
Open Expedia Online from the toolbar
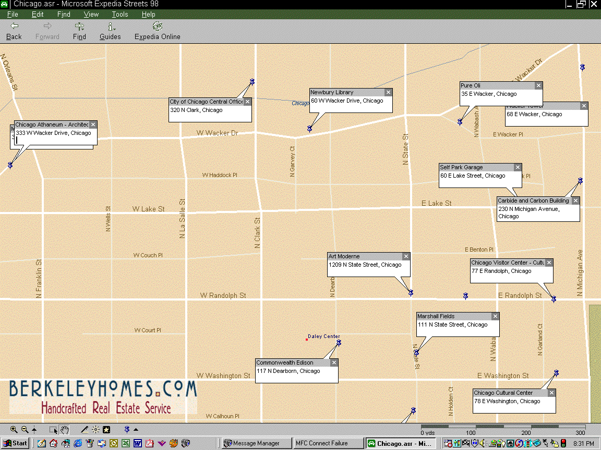pyautogui.click(x=157, y=31)
